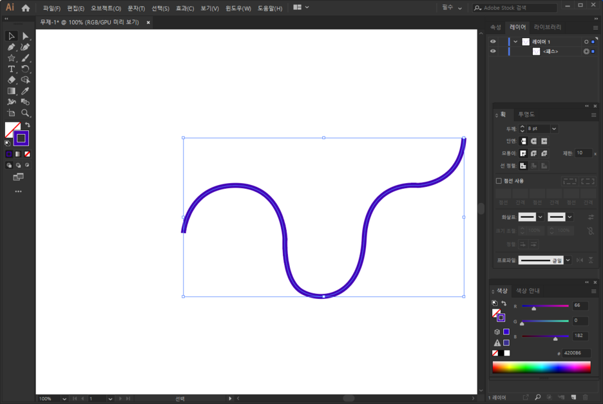Enable 점선 사용 dashed line checkbox
Image resolution: width=603 pixels, height=404 pixels.
(x=499, y=181)
